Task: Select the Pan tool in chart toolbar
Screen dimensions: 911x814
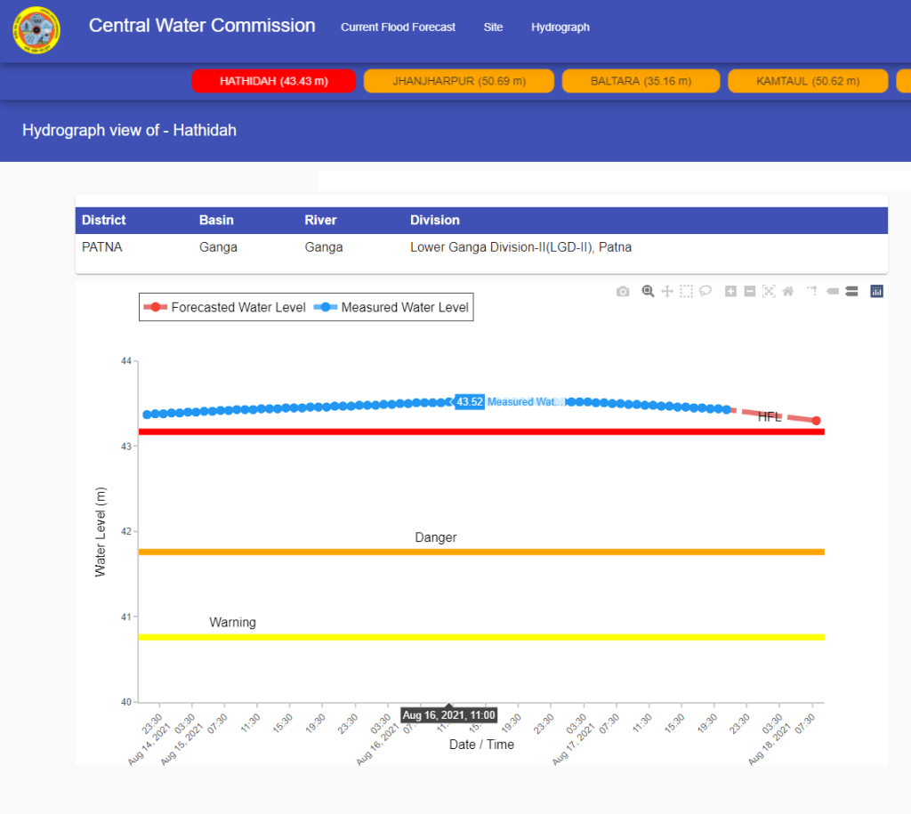Action: click(x=667, y=291)
